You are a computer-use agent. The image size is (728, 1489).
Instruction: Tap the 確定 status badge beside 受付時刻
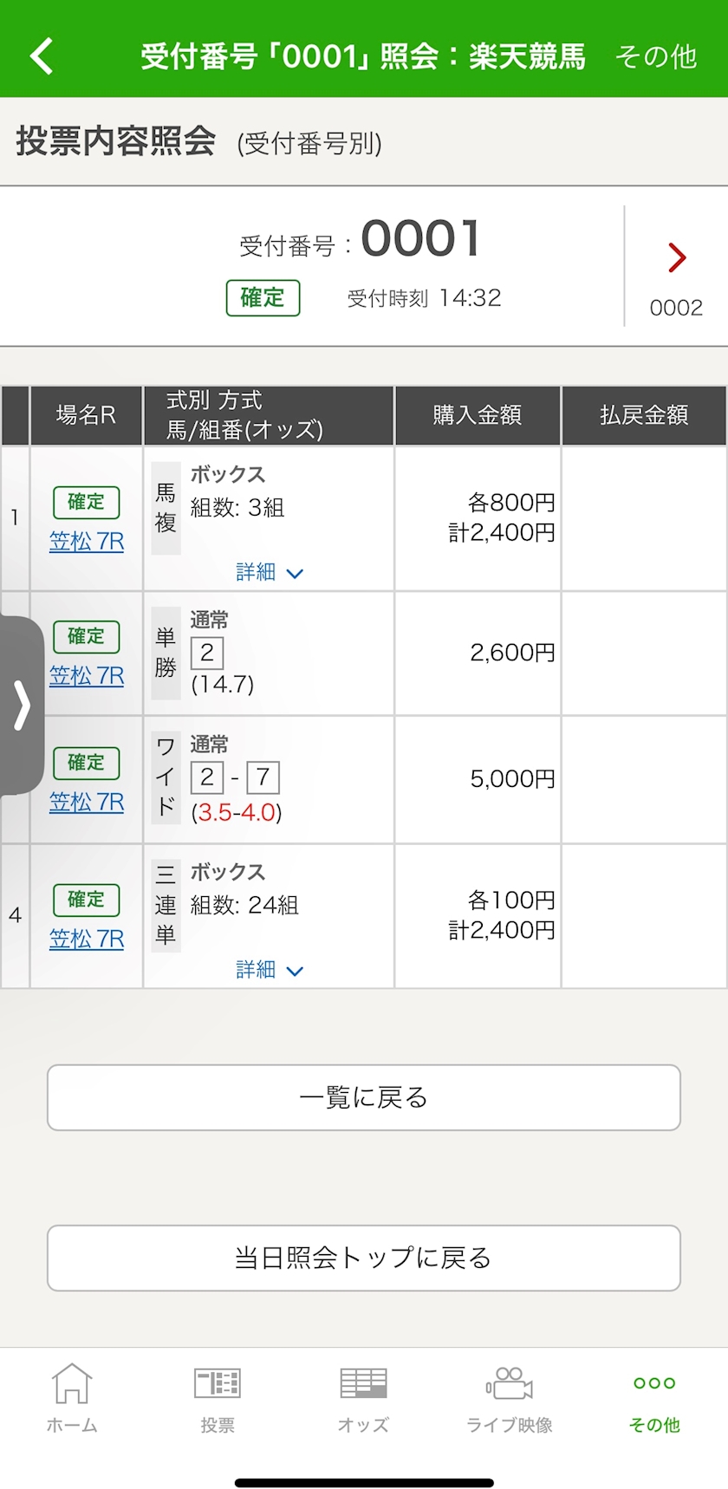tap(263, 297)
